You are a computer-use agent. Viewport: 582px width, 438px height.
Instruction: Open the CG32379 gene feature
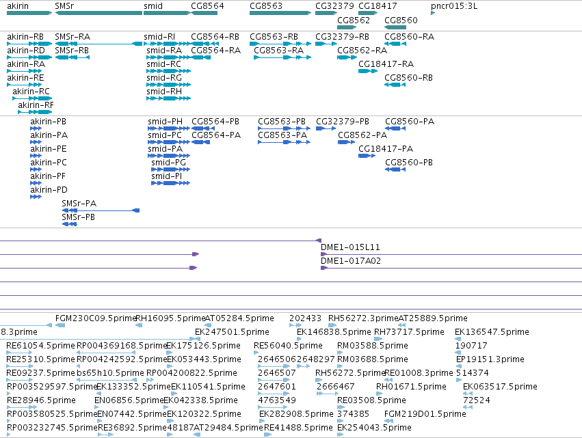326,13
